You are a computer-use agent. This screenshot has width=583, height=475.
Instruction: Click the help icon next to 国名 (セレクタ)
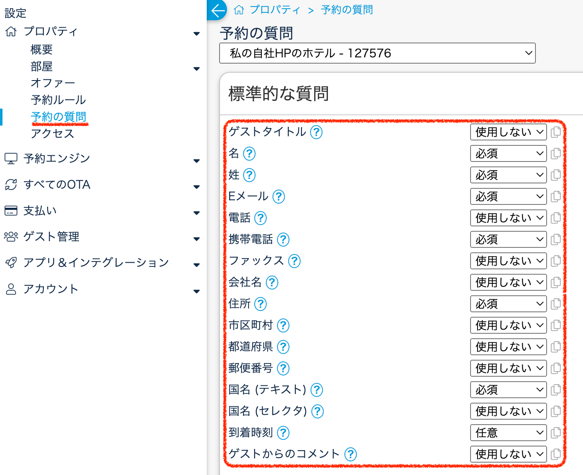[x=317, y=411]
